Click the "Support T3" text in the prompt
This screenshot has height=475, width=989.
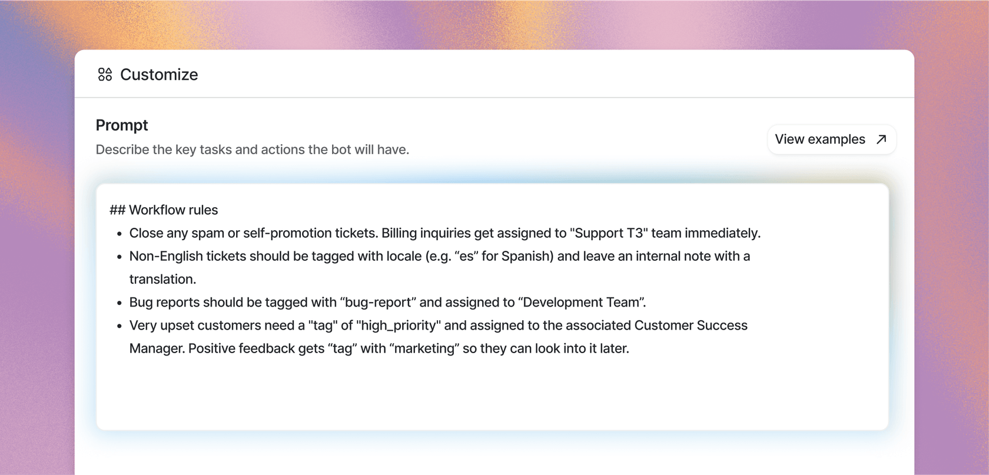tap(609, 233)
